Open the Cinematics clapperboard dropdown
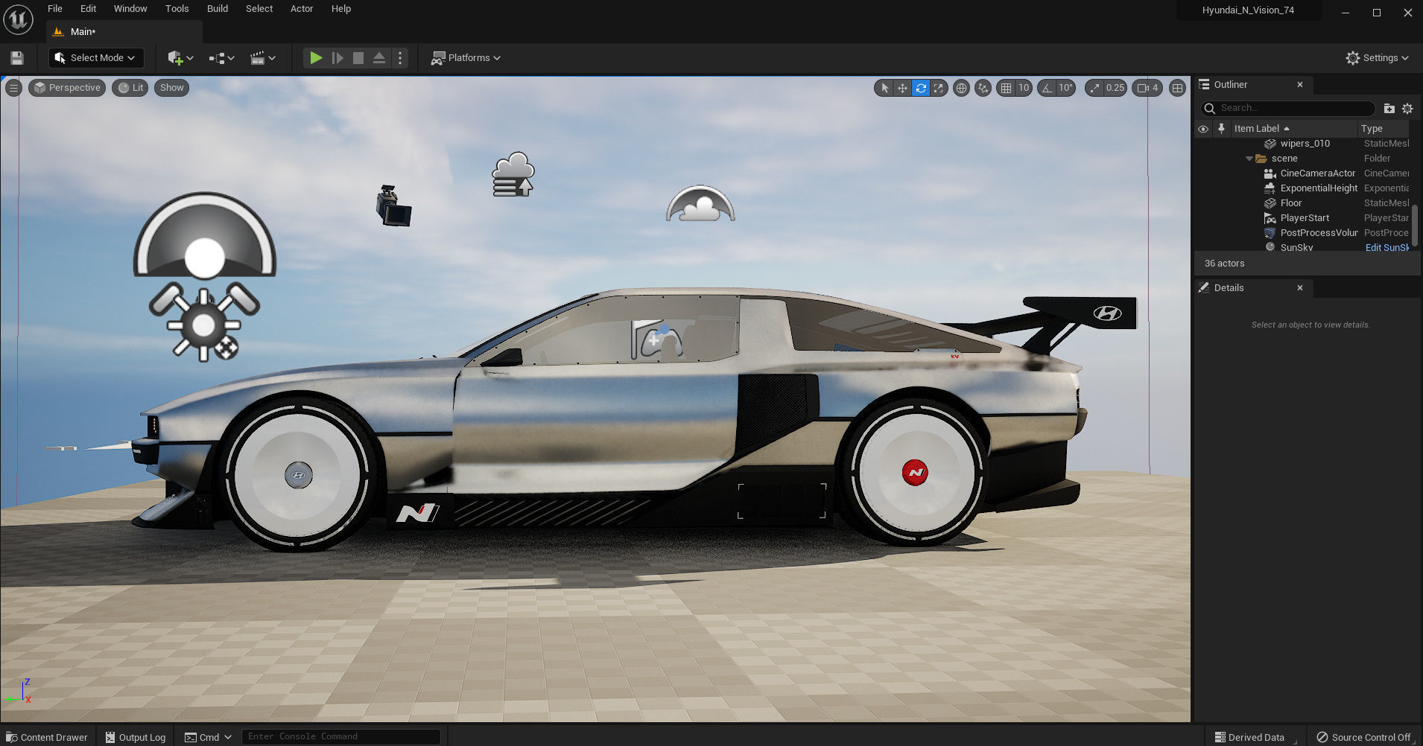 [263, 58]
